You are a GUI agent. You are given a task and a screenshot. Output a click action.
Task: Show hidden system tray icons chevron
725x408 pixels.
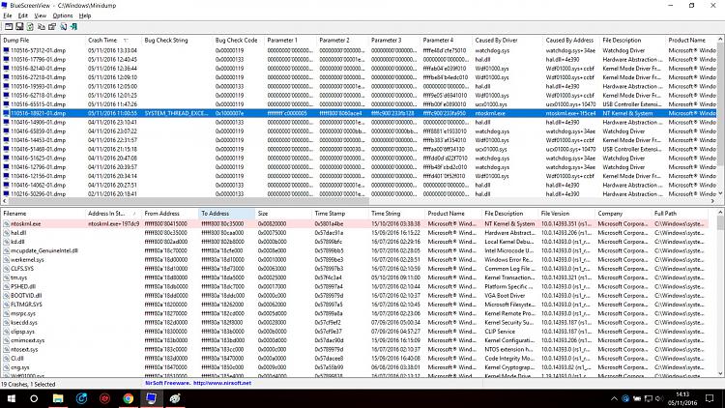614,398
